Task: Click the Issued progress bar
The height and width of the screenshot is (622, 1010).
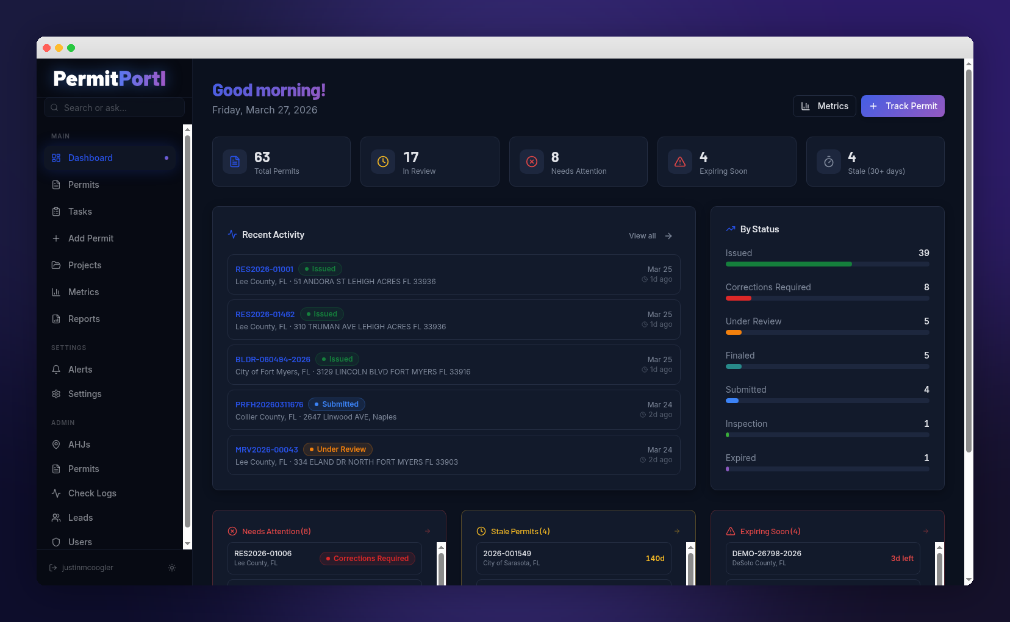Action: click(x=828, y=264)
